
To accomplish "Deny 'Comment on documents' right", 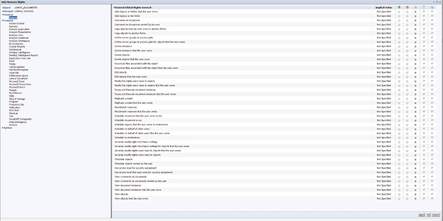I will [407, 20].
